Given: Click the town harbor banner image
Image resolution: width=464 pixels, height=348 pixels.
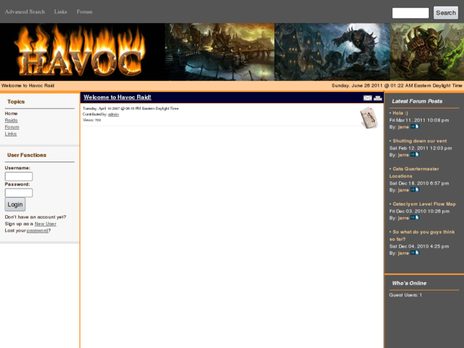Looking at the screenshot, I should pos(220,52).
